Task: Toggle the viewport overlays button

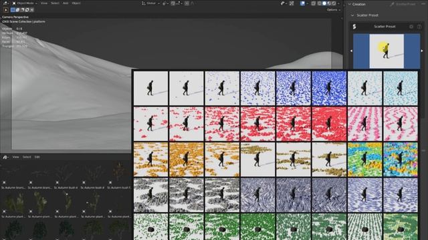Action: pos(302,3)
